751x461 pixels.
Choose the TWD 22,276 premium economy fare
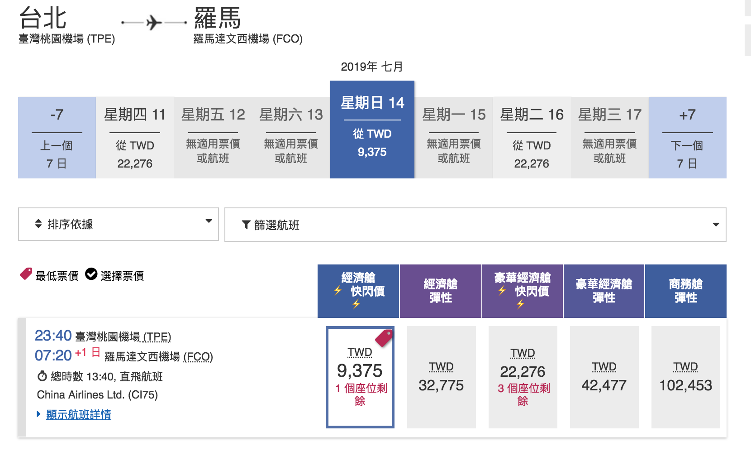coord(523,377)
